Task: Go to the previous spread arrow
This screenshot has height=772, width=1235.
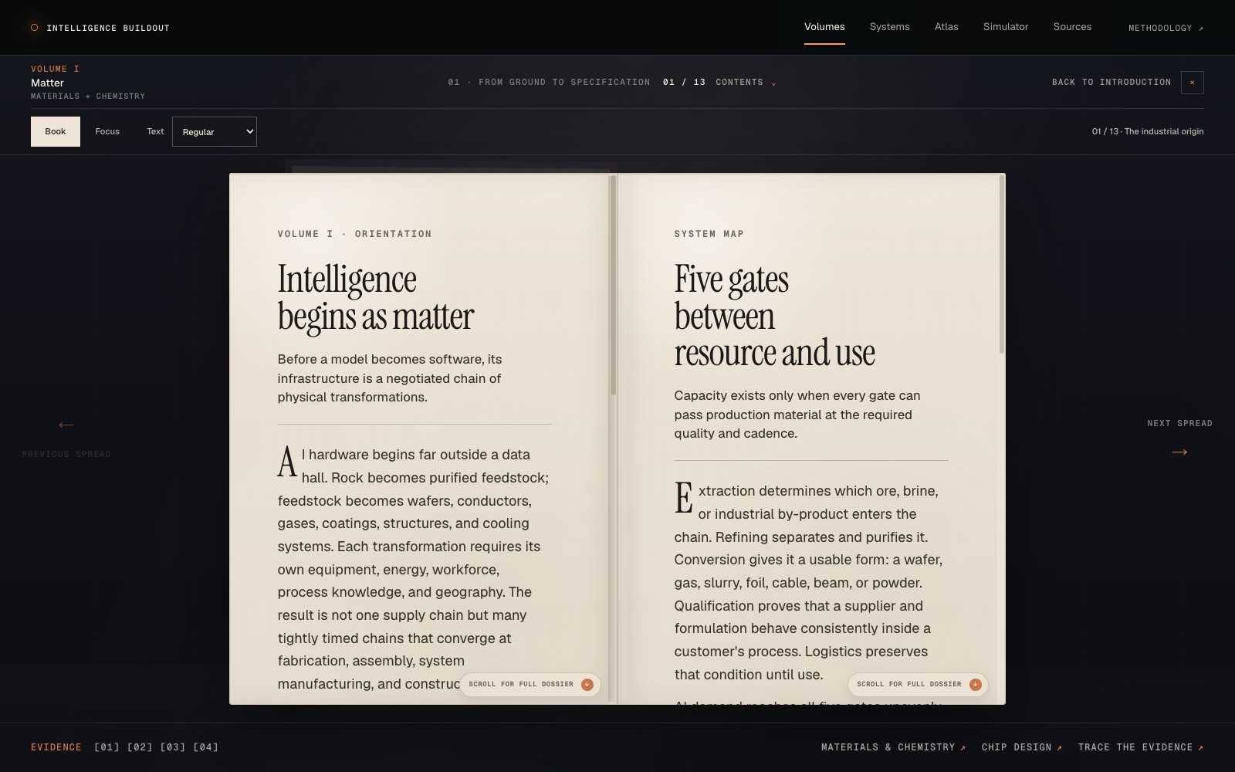Action: (x=66, y=425)
